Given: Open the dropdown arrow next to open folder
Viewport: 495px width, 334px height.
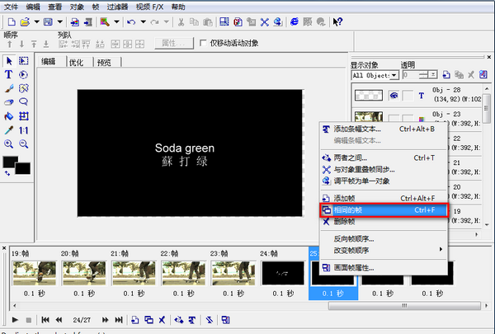Looking at the screenshot, I should tap(36, 21).
